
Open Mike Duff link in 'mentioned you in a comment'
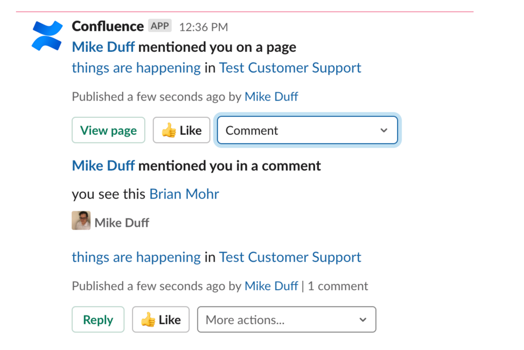click(x=103, y=166)
